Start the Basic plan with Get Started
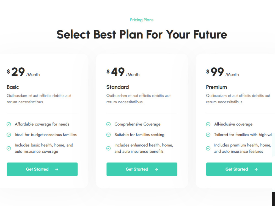Viewport: 275px width, 206px height. click(42, 169)
